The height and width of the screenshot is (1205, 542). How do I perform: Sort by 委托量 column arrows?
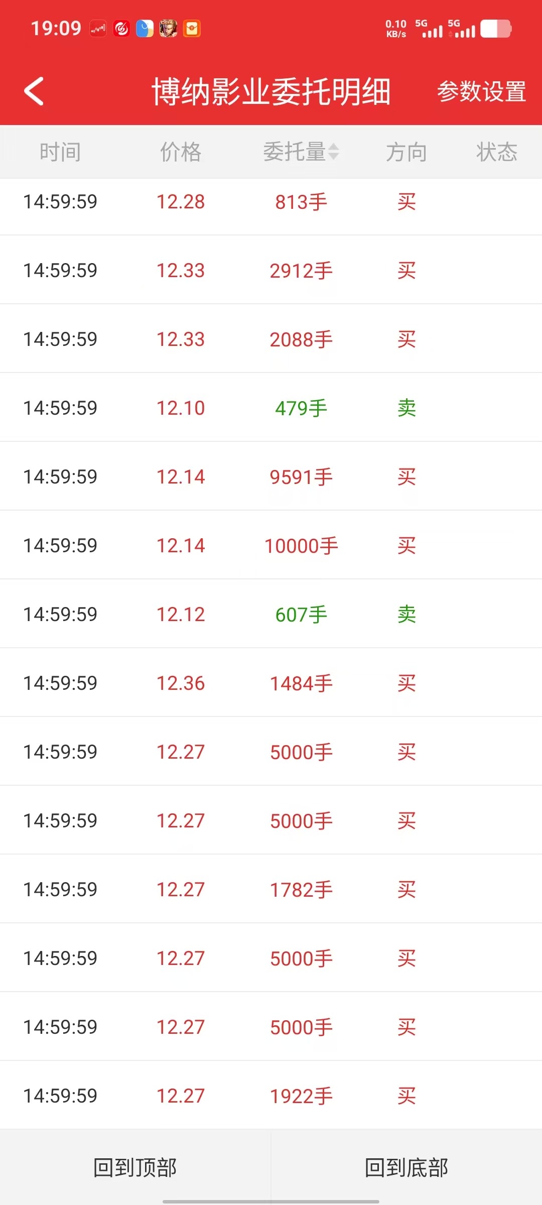coord(333,152)
